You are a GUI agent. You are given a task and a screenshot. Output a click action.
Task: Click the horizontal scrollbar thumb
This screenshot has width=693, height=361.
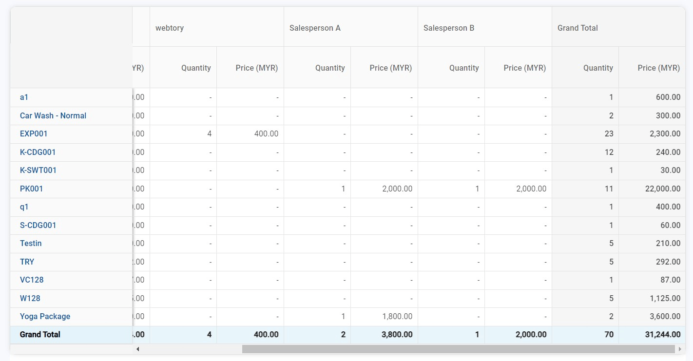(459, 349)
